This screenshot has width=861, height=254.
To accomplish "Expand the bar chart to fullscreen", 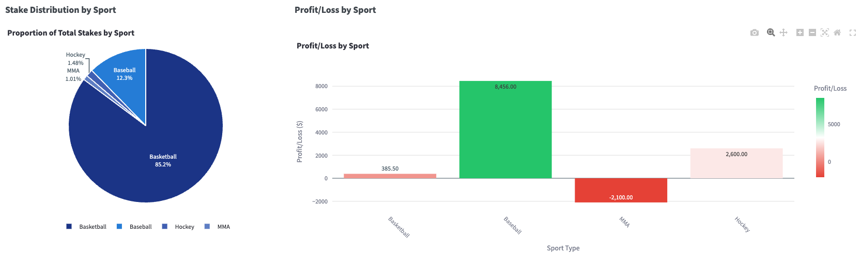I will (853, 32).
